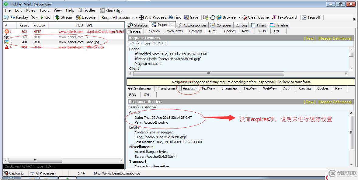The height and width of the screenshot is (180, 358).
Task: Select session 2 with result 304
Action: 64,37
